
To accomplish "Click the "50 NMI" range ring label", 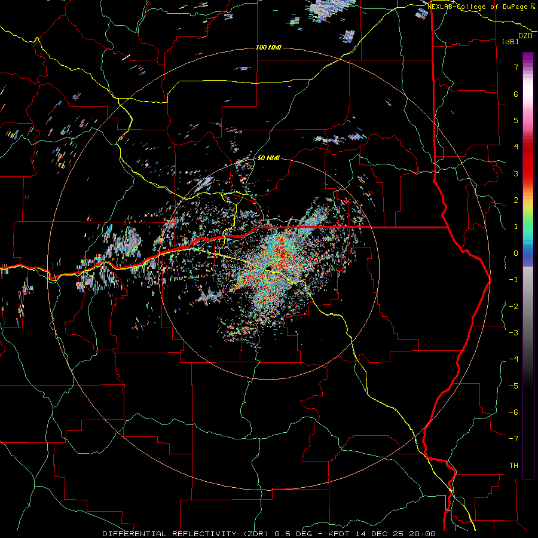I will 268,158.
